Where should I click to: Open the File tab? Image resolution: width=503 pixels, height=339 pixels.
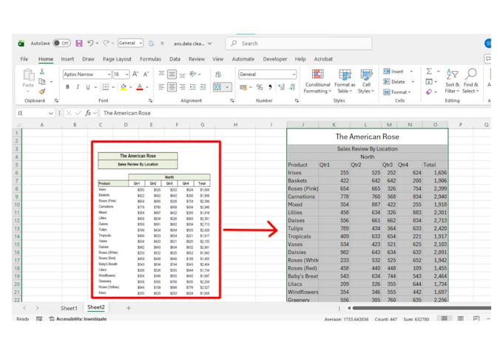pyautogui.click(x=24, y=59)
